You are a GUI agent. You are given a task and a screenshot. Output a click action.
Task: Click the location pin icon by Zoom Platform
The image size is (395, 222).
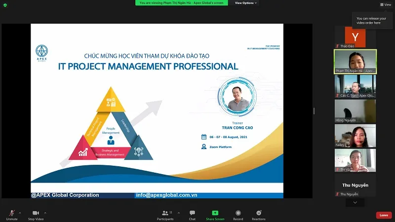(204, 147)
